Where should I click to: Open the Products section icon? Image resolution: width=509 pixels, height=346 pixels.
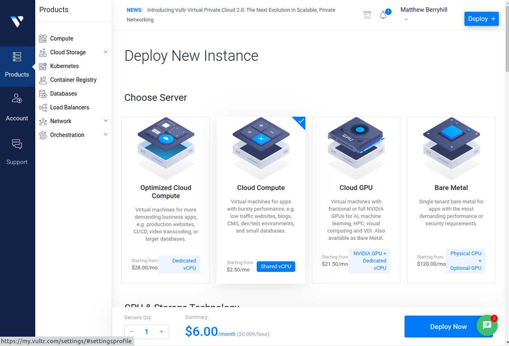17,57
